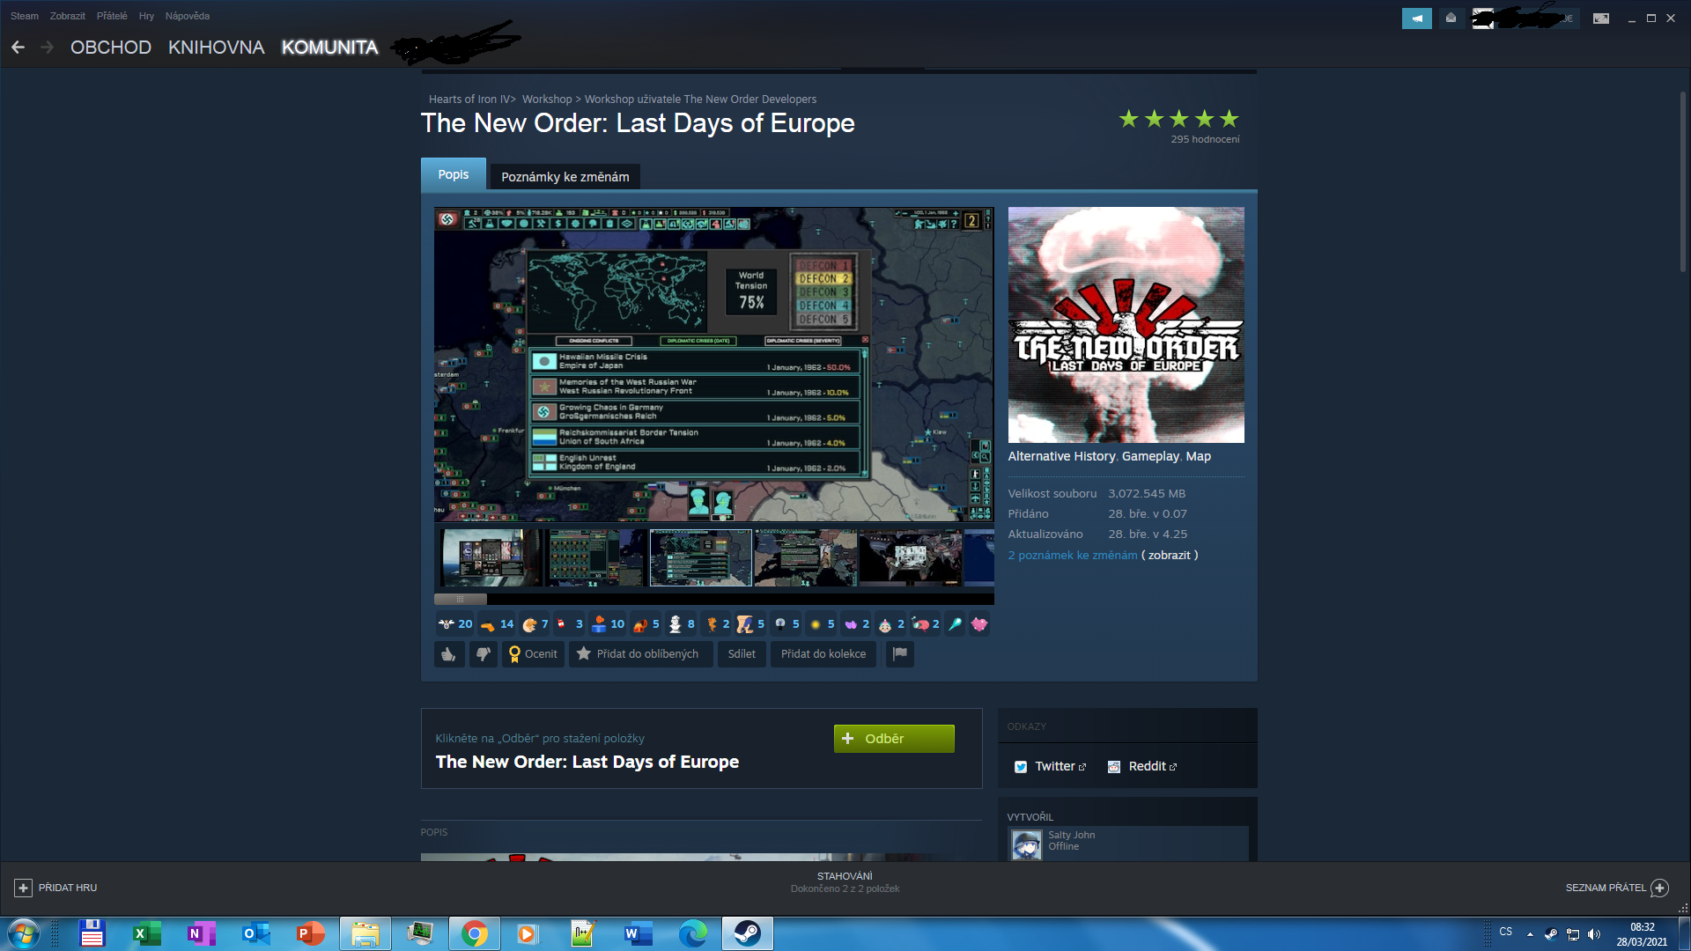Viewport: 1691px width, 951px height.
Task: Go to KNIHOVNA section
Action: (217, 48)
